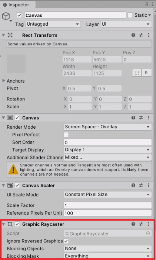Click the Graphic Raycaster component icon
156x260 pixels.
pyautogui.click(x=10, y=224)
